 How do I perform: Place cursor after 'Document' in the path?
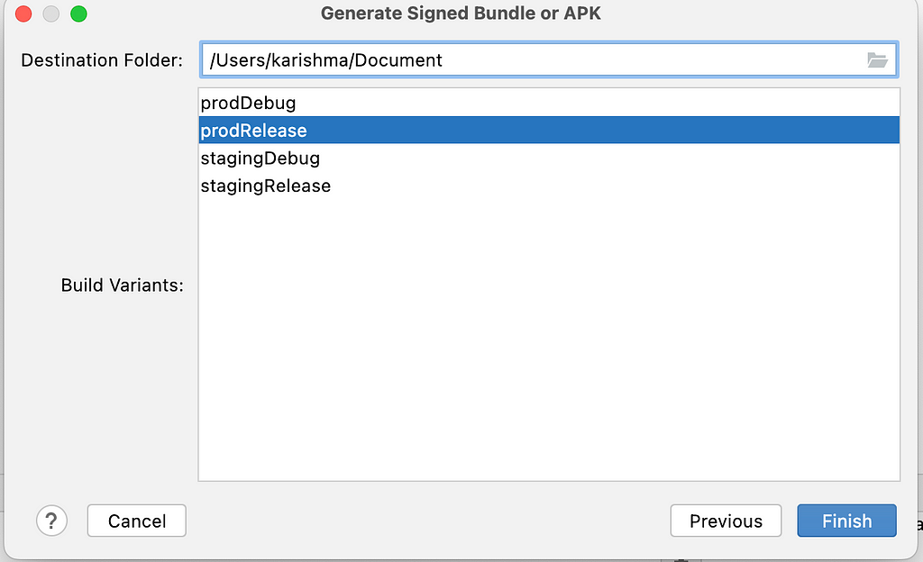443,60
